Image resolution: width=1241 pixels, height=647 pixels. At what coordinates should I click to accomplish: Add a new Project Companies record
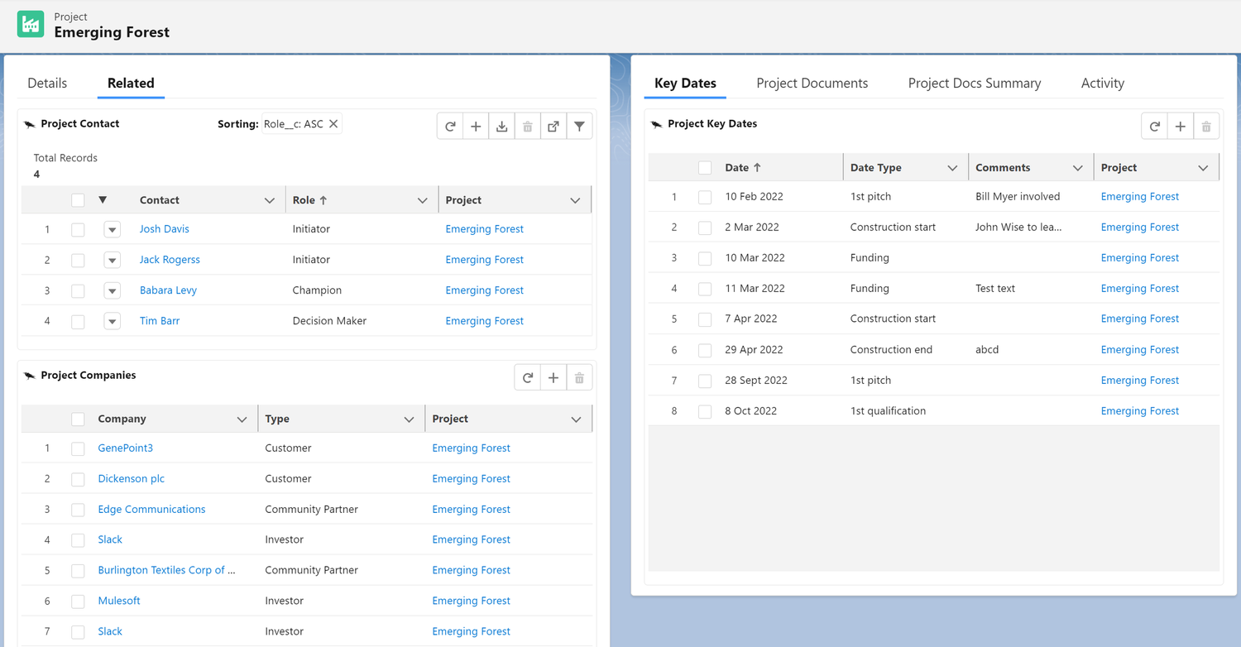(x=553, y=378)
